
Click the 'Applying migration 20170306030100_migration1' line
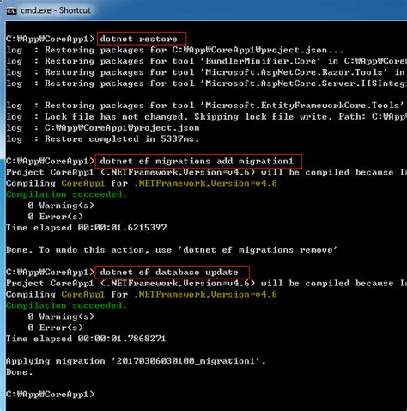coord(136,361)
